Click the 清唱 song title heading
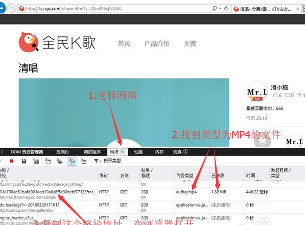The height and width of the screenshot is (225, 305). [28, 68]
